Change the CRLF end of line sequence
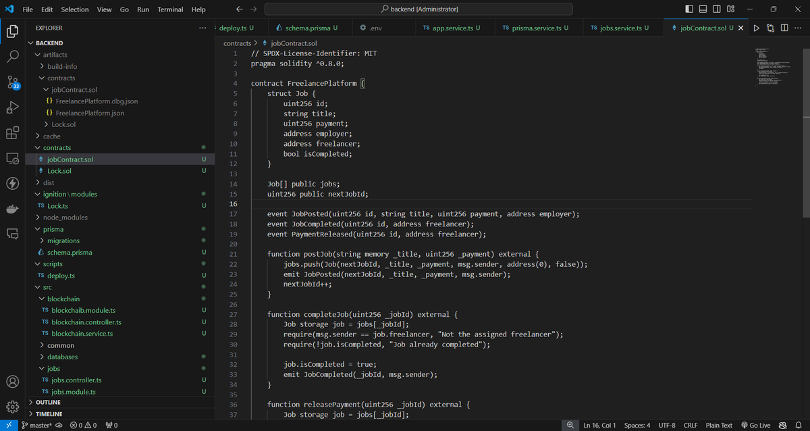Image resolution: width=810 pixels, height=431 pixels. 691,425
